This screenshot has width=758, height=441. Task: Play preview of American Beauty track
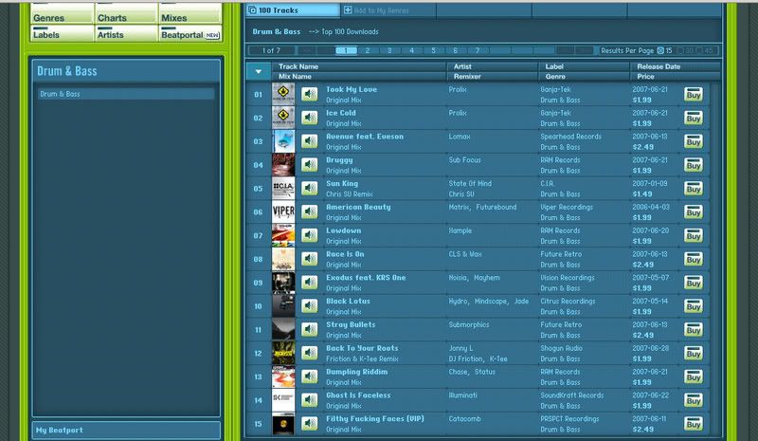tap(309, 211)
